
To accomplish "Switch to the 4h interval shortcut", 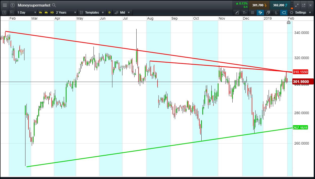I will click(x=46, y=12).
